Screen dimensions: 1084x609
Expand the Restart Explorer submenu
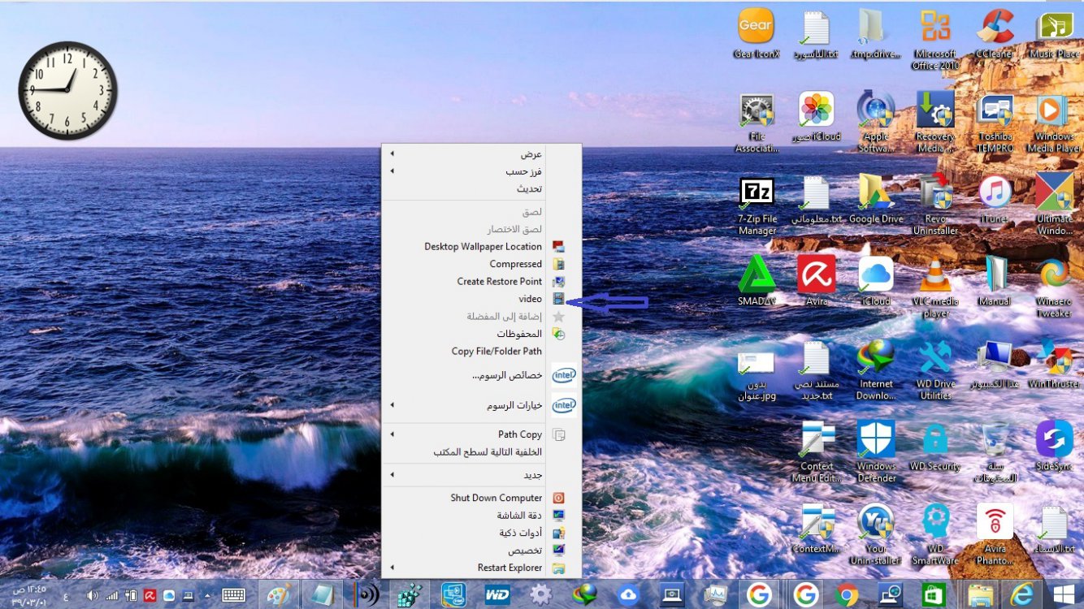click(x=481, y=568)
